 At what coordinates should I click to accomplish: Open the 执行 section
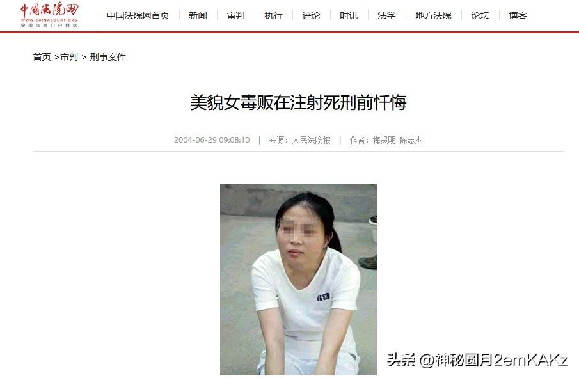pos(273,15)
